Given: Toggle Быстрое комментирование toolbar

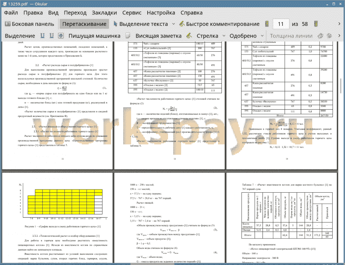Looking at the screenshot, I should pyautogui.click(x=219, y=24).
